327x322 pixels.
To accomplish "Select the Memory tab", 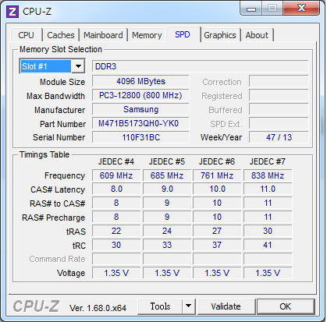I will click(147, 35).
